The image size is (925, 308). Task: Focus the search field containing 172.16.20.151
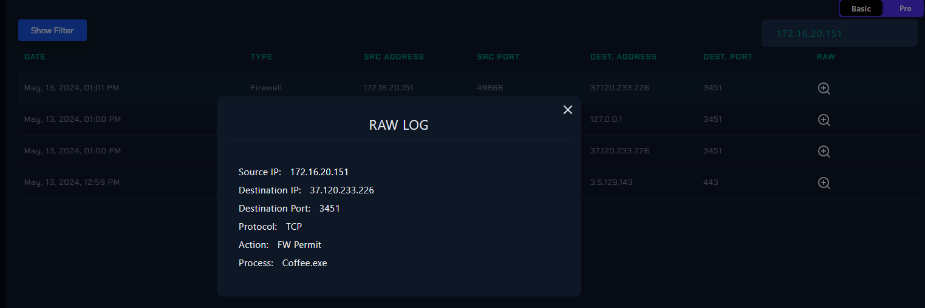[839, 33]
